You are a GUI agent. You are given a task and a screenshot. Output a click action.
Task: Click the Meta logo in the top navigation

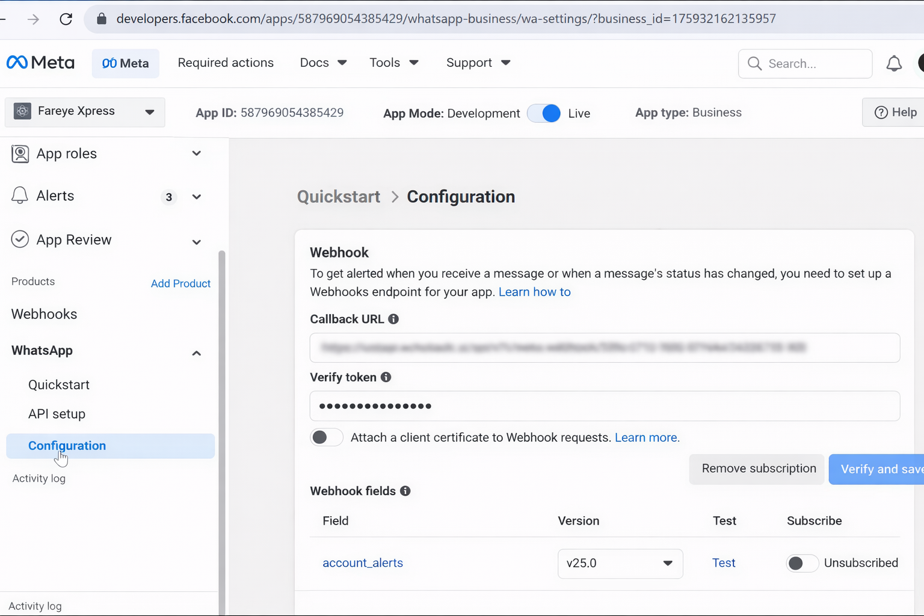[x=40, y=62]
